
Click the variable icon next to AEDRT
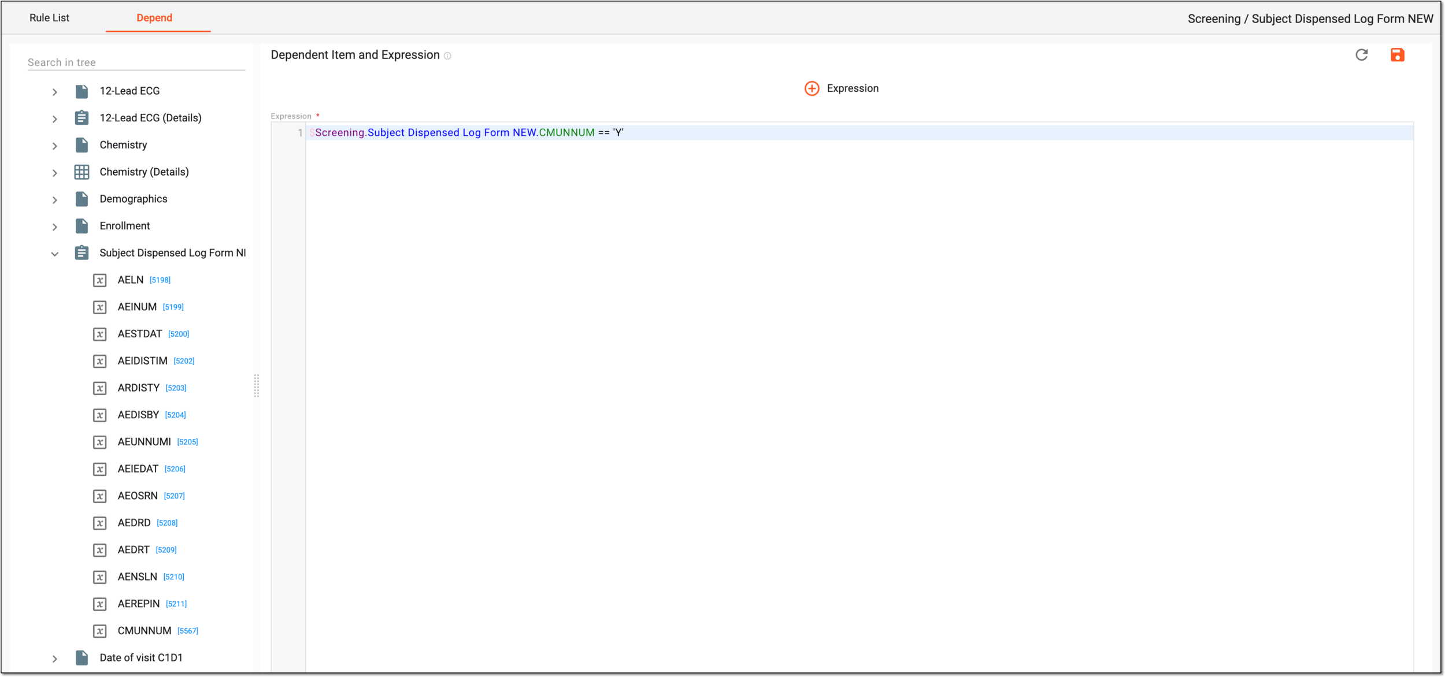coord(100,550)
